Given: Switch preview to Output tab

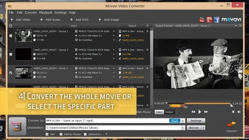Looking at the screenshot, I should click(x=169, y=112).
